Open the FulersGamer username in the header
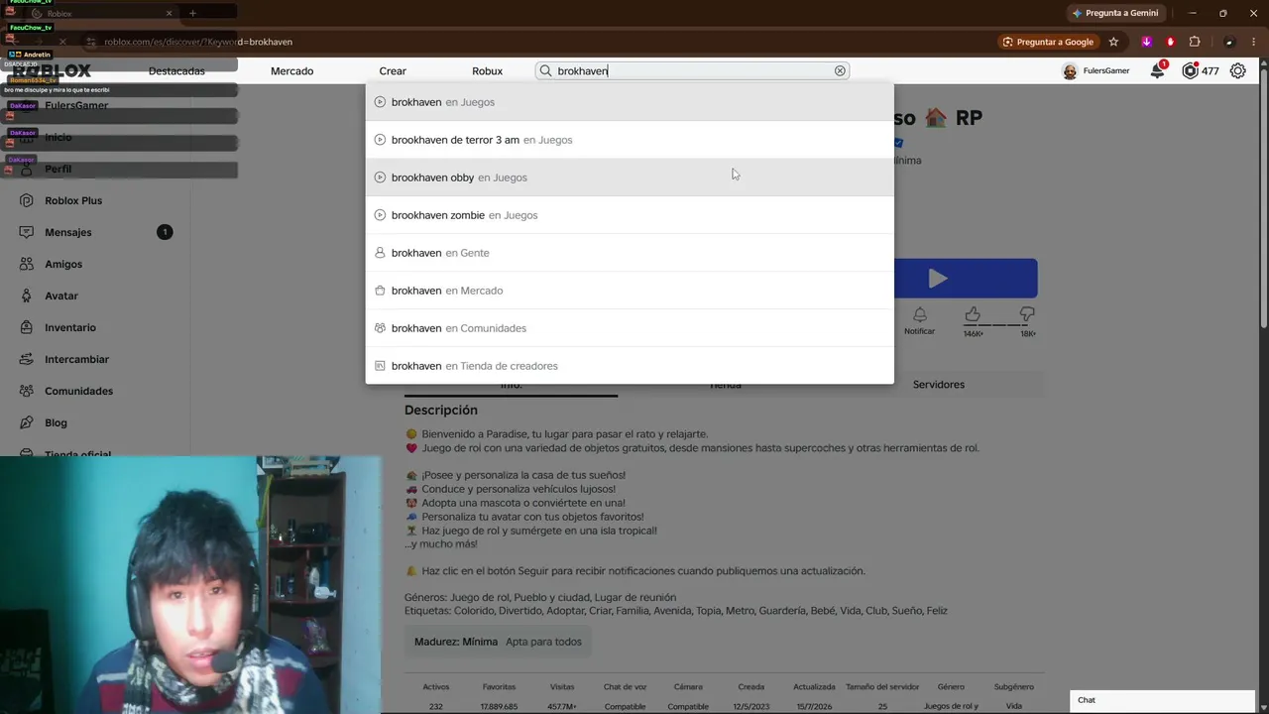 1106,71
